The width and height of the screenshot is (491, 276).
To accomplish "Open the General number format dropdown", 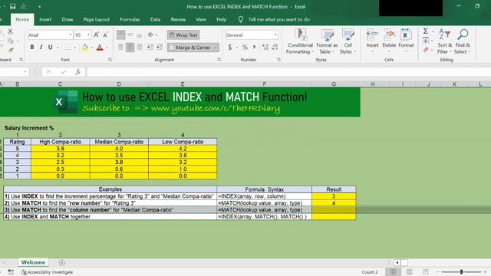I will point(275,34).
